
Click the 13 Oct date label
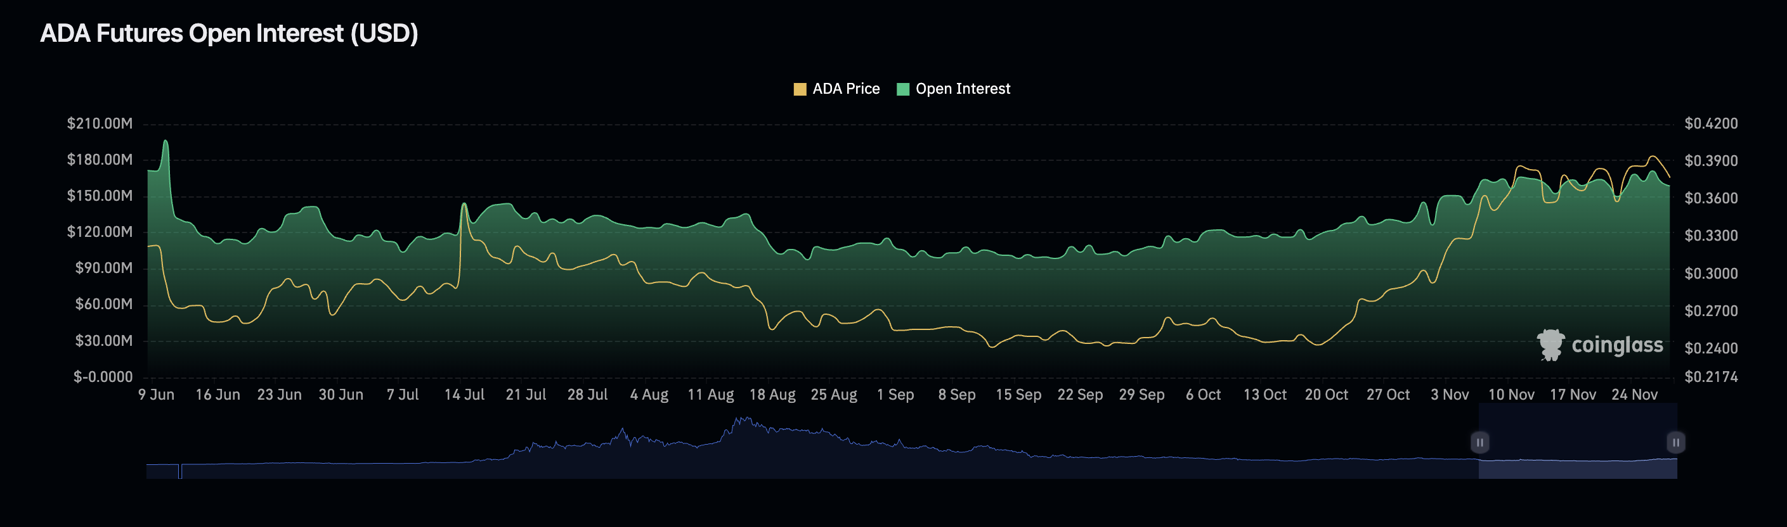(1265, 395)
